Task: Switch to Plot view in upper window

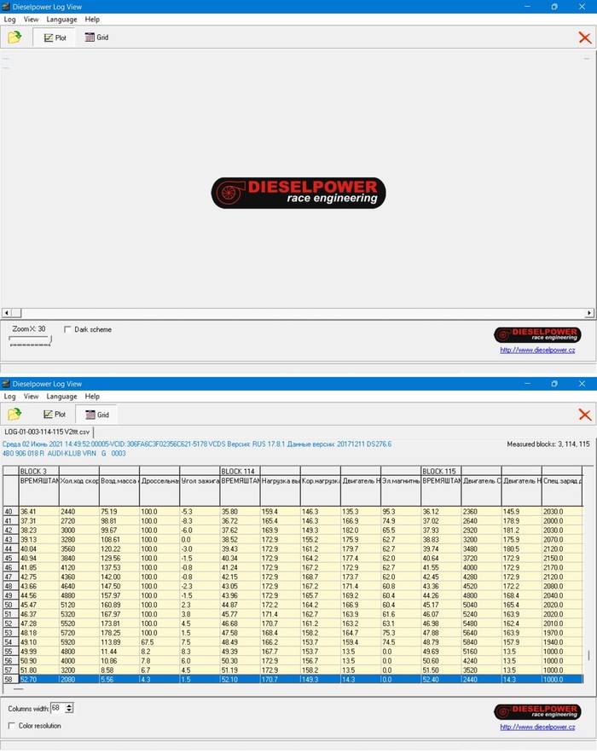Action: click(x=55, y=38)
